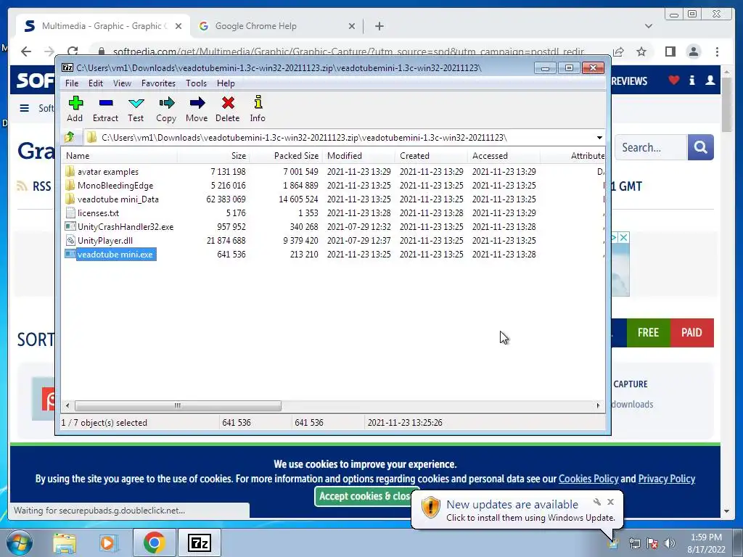Screen dimensions: 743x557
Task: Click the scroll left arrow in 7-Zip
Action: (67, 405)
